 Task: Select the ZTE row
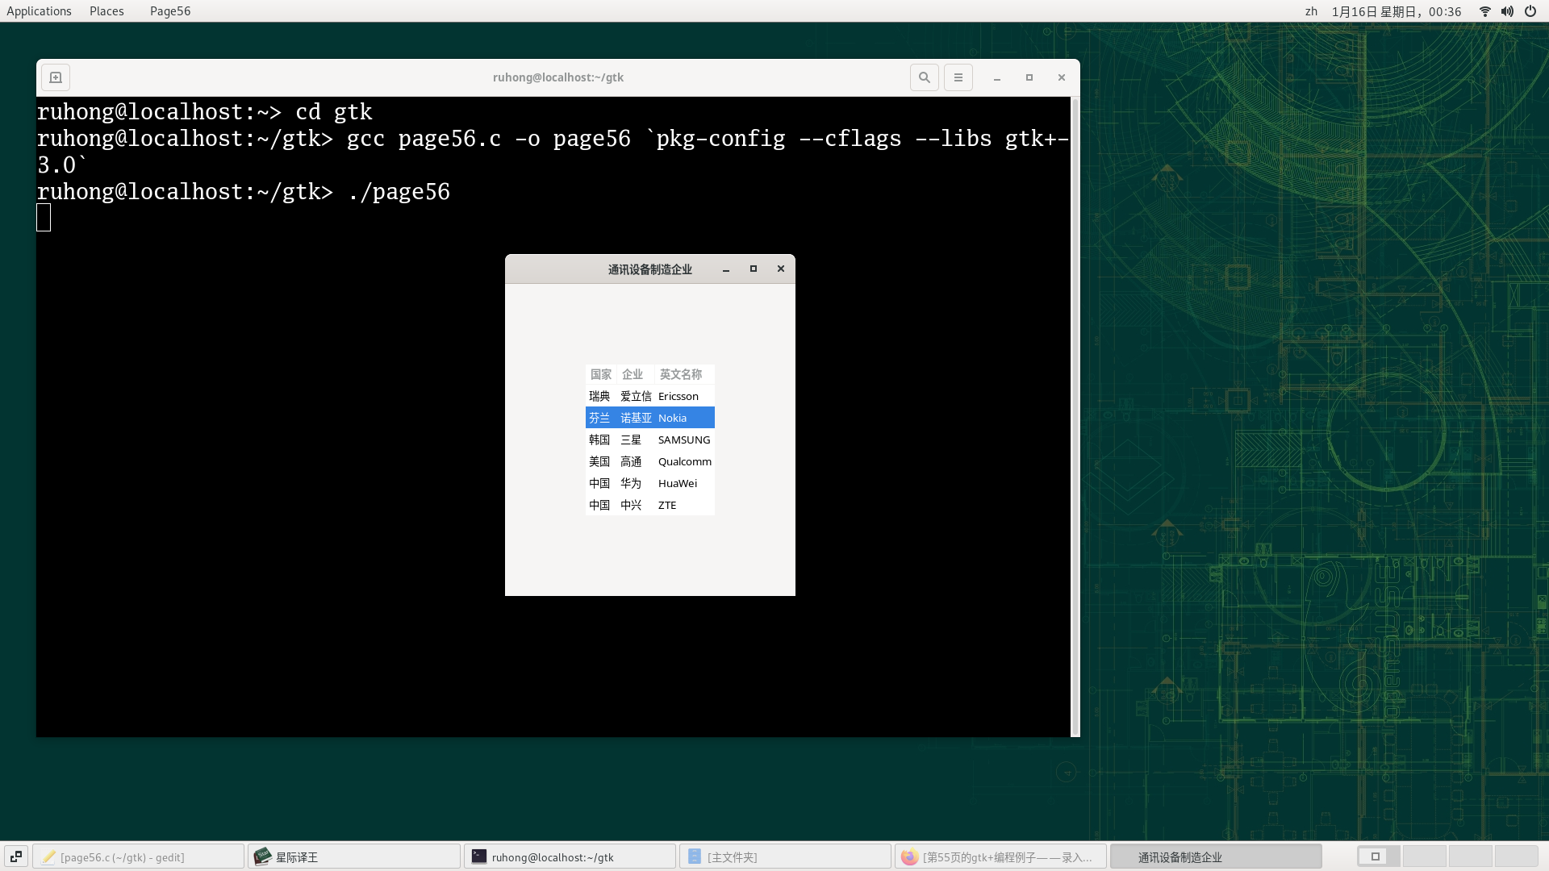click(650, 505)
